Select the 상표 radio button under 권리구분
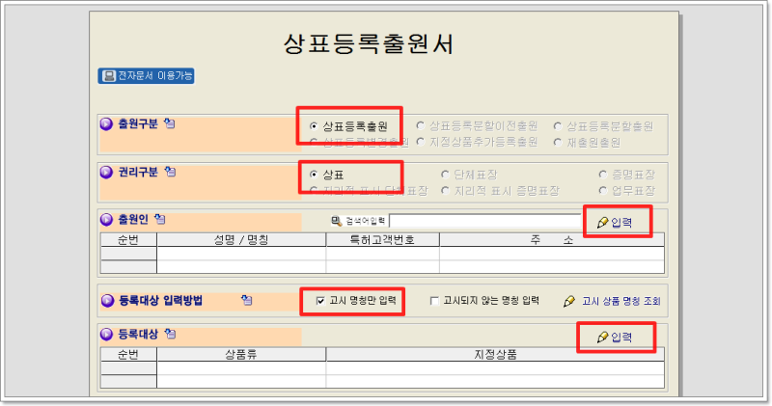 pos(314,175)
